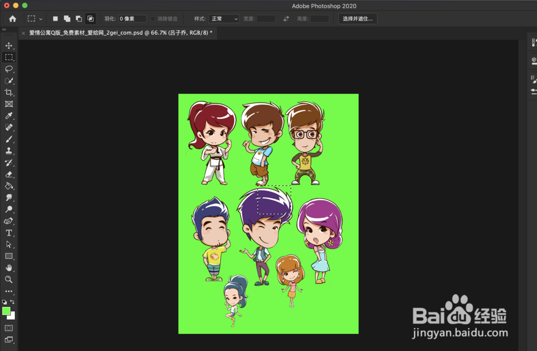537x351 pixels.
Task: Select the Path Selection tool
Action: pyautogui.click(x=9, y=245)
